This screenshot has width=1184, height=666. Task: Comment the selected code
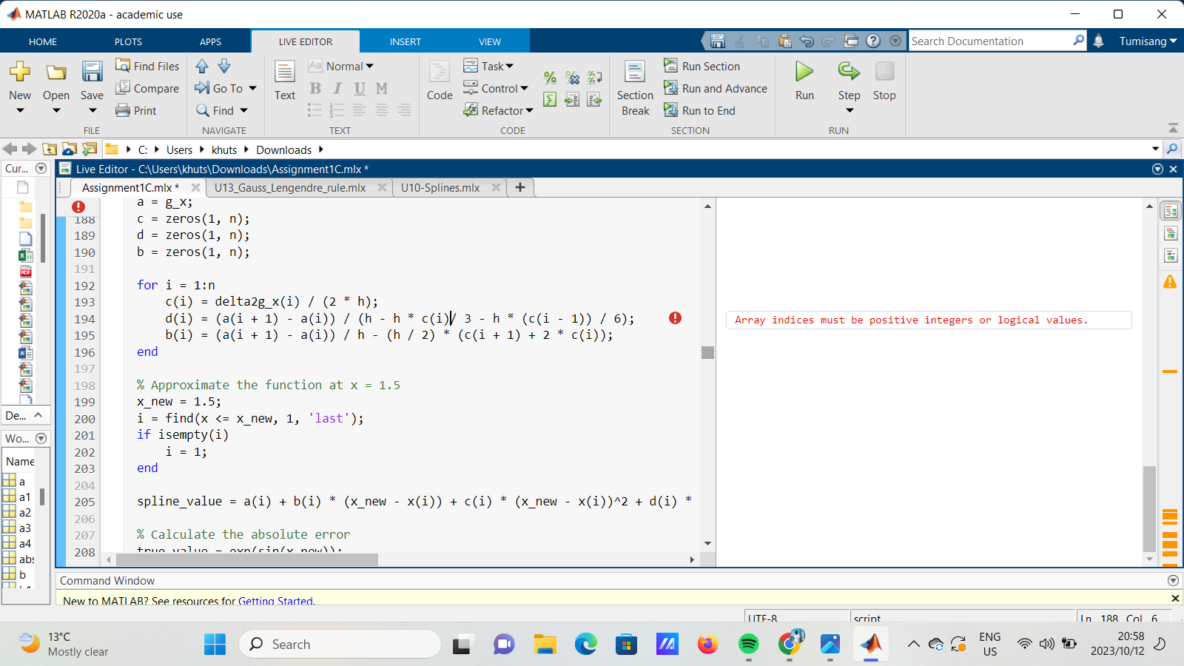pyautogui.click(x=549, y=77)
